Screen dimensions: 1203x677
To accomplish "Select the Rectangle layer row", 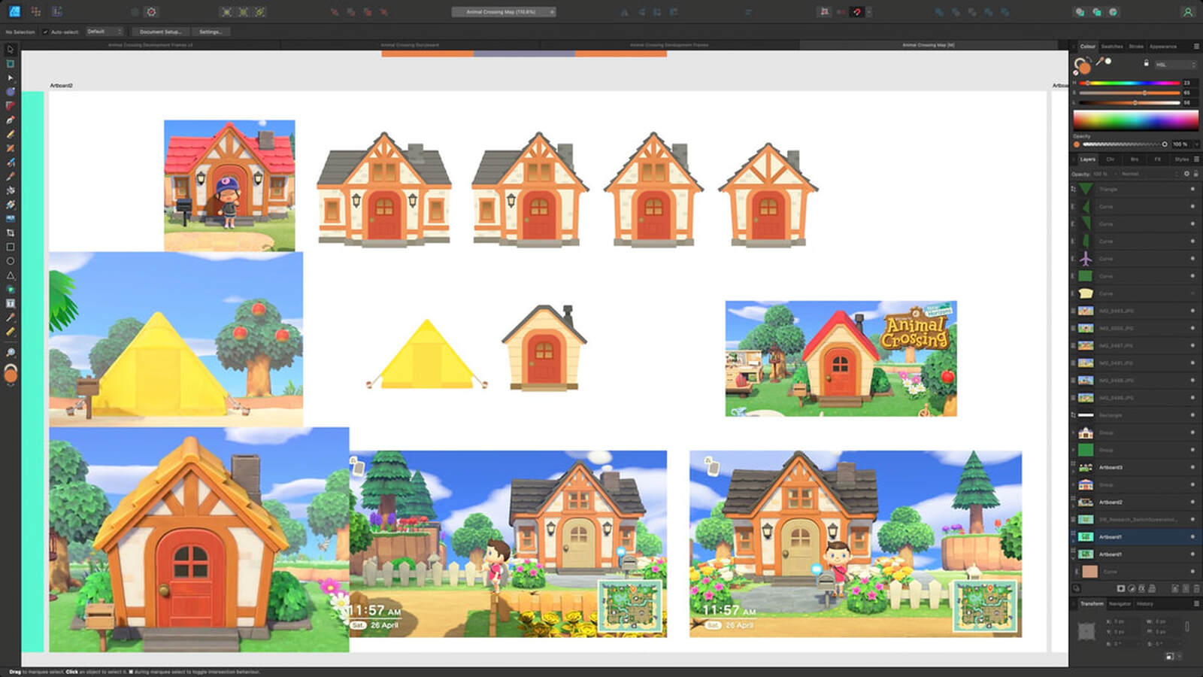I will coord(1135,415).
